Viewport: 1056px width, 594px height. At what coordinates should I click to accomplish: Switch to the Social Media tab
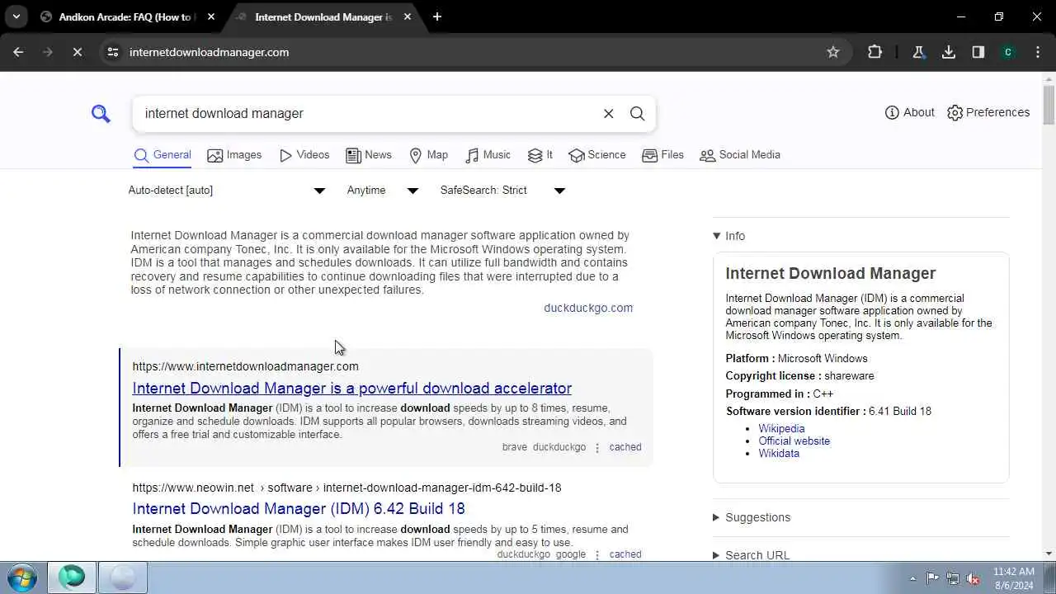coord(740,155)
